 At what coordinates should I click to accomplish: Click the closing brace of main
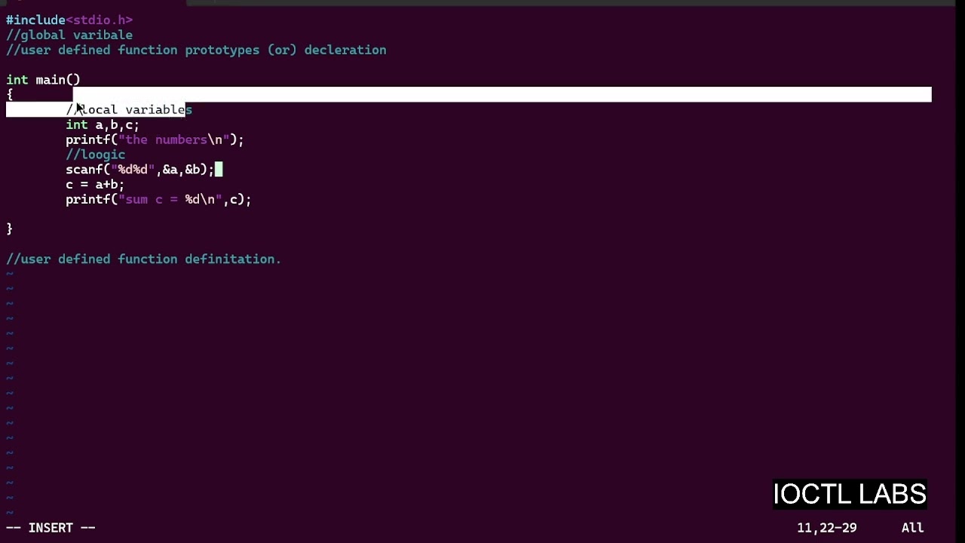10,229
